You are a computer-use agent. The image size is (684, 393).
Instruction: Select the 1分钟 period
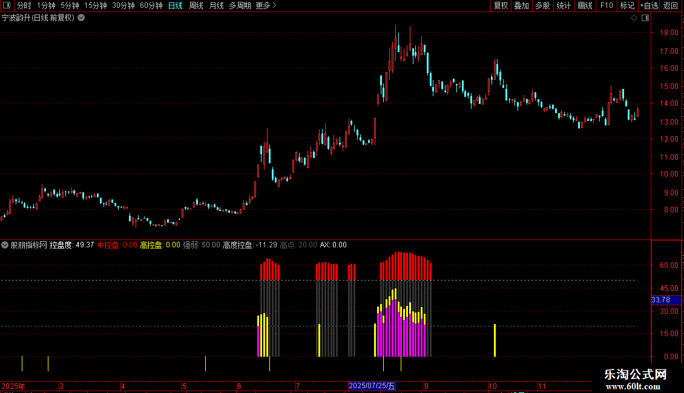coord(46,5)
